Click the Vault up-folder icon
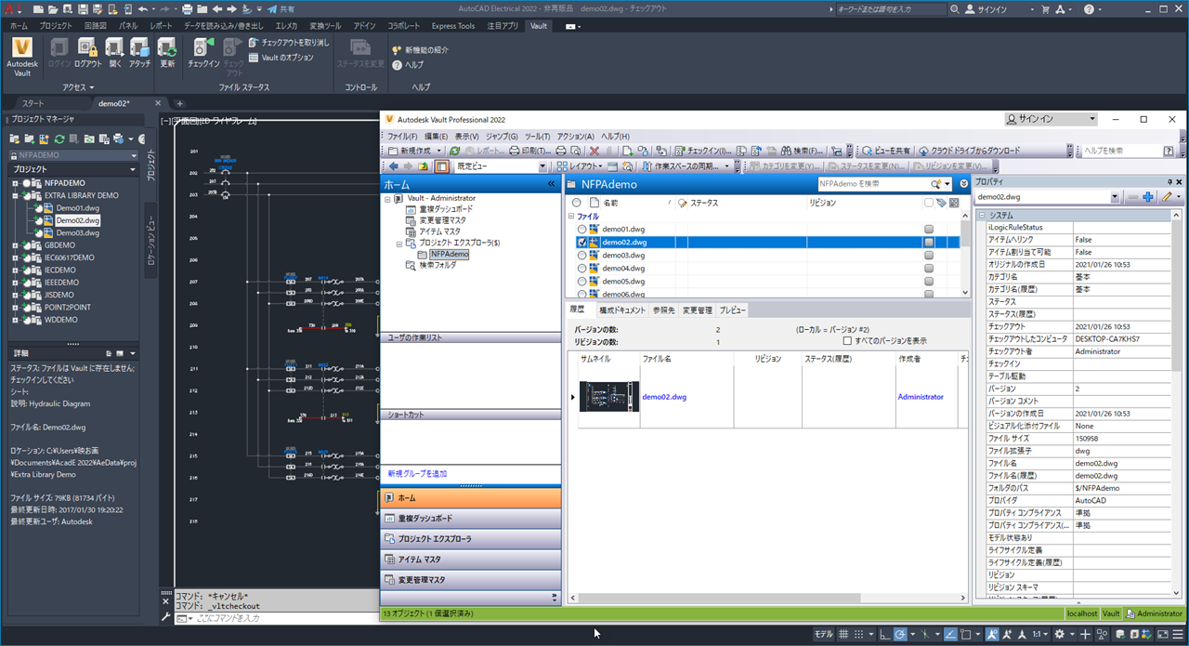1189x646 pixels. [424, 166]
